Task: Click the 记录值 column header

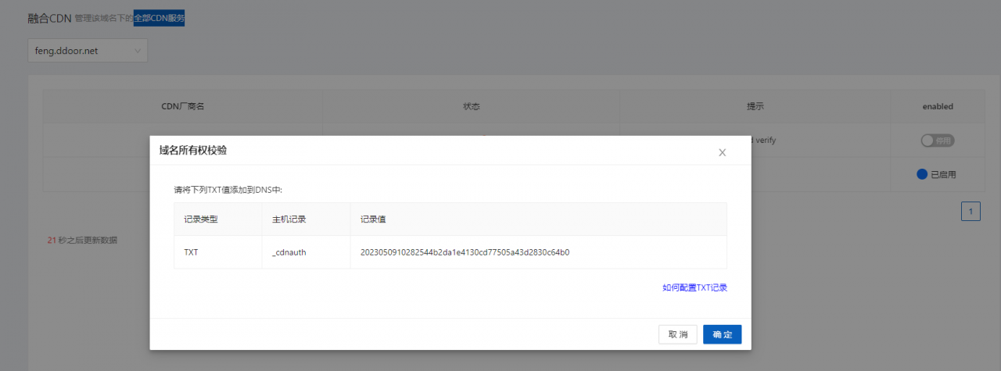Action: (372, 219)
